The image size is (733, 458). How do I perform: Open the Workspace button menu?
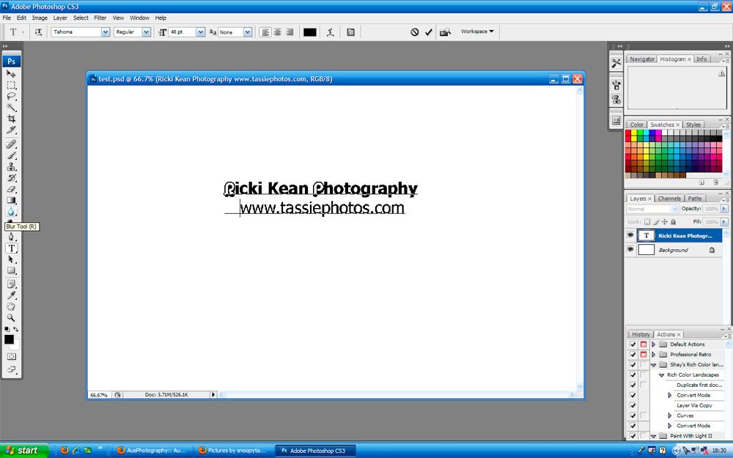[477, 32]
